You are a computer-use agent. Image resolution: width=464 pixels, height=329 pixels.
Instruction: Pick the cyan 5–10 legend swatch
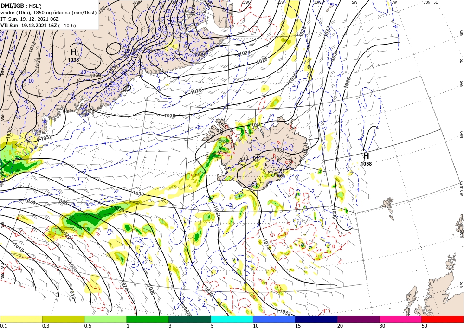click(x=232, y=319)
